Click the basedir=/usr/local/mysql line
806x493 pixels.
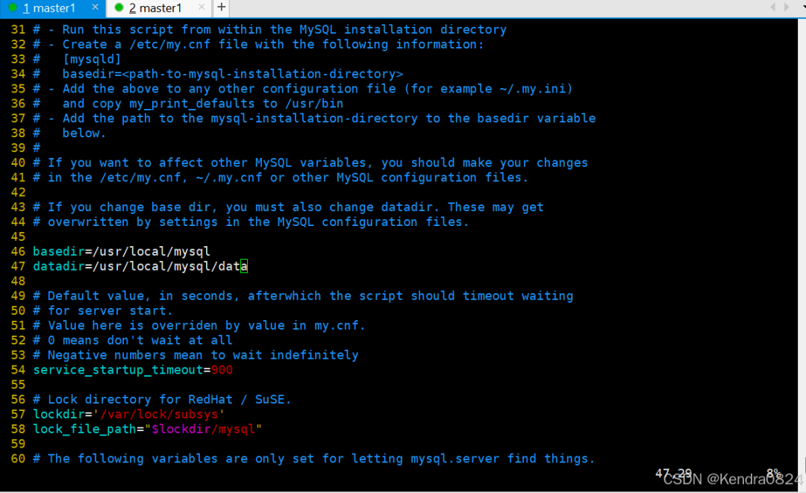[x=122, y=251]
